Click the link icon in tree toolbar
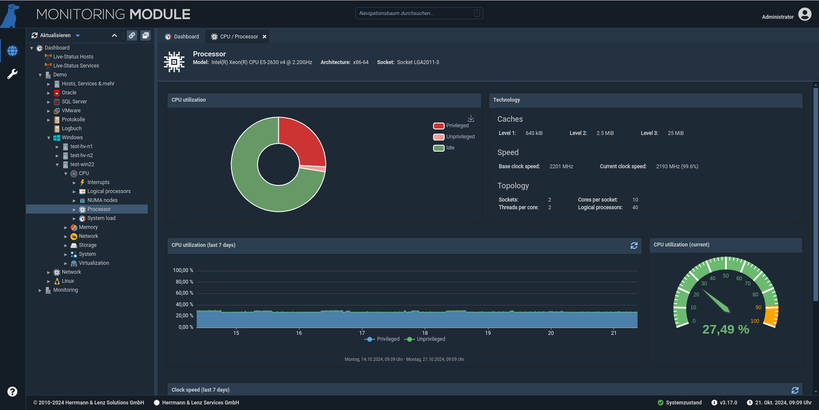 132,35
